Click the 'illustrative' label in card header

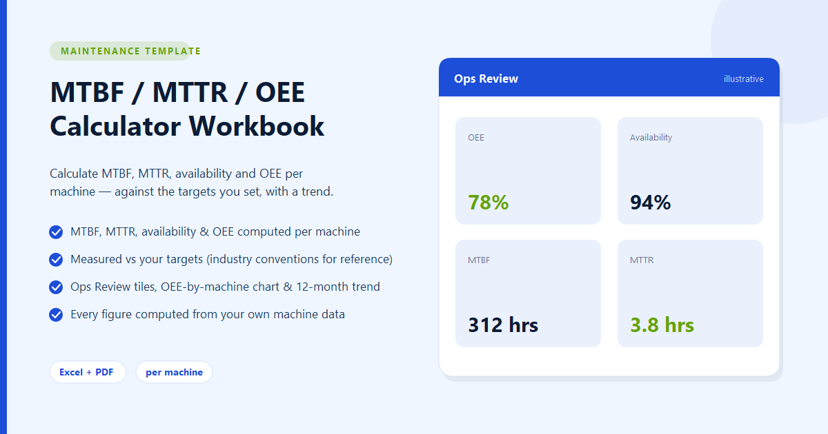click(744, 79)
